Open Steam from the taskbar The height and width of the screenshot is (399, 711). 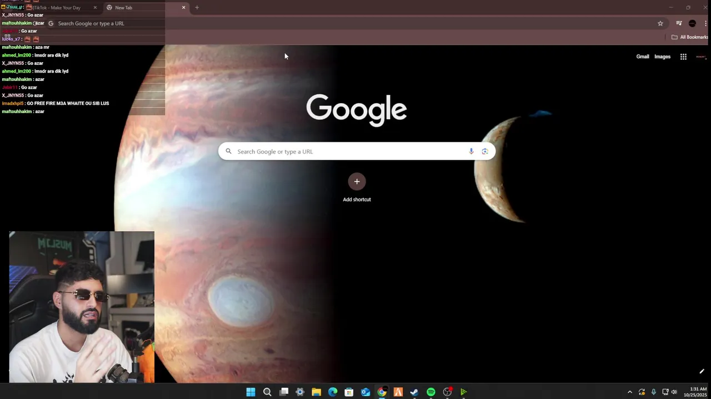point(414,392)
